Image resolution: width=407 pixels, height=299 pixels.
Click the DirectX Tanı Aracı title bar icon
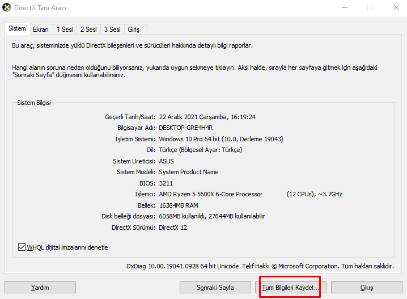pos(6,7)
